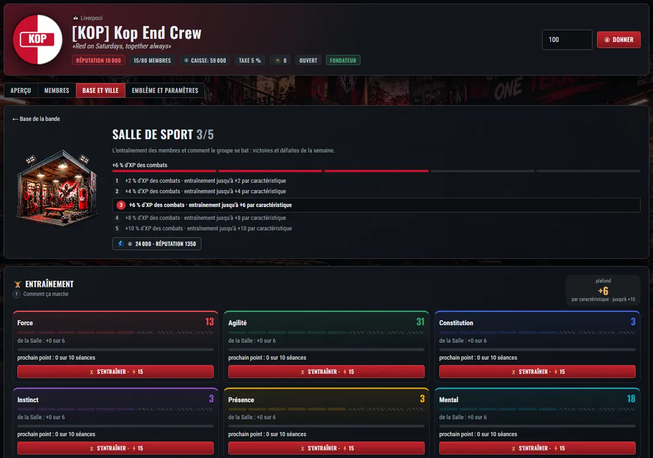Click the 15/80 MEMBRES badge
Viewport: 653px width, 458px height.
click(152, 61)
